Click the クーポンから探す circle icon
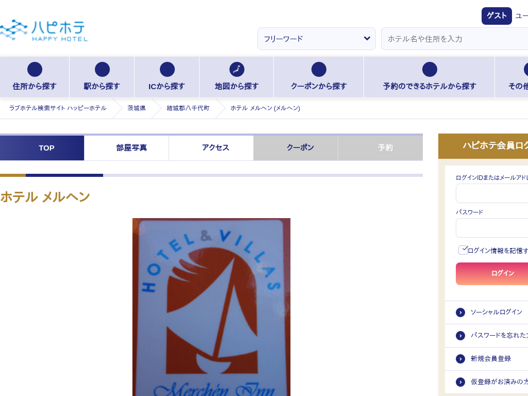 click(319, 70)
